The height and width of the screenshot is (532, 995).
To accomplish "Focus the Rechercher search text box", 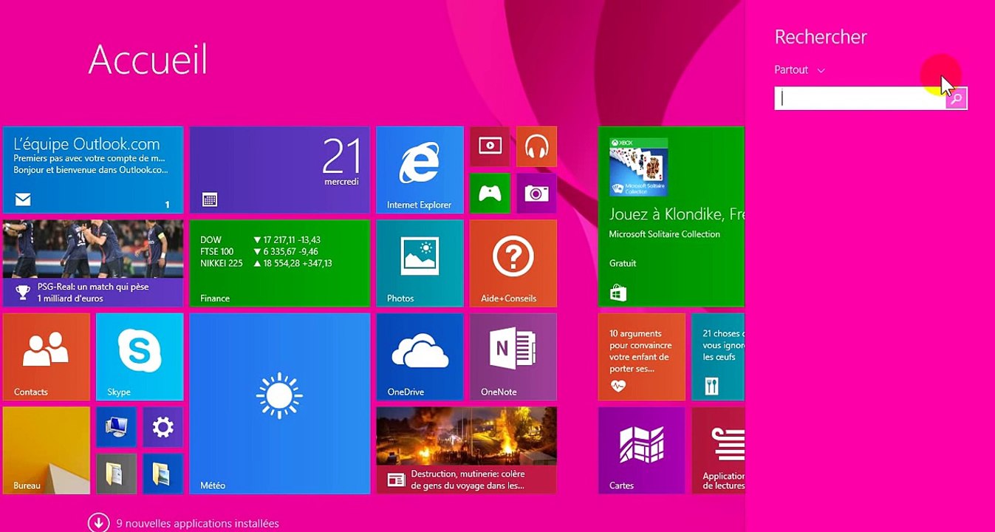I will pos(860,98).
